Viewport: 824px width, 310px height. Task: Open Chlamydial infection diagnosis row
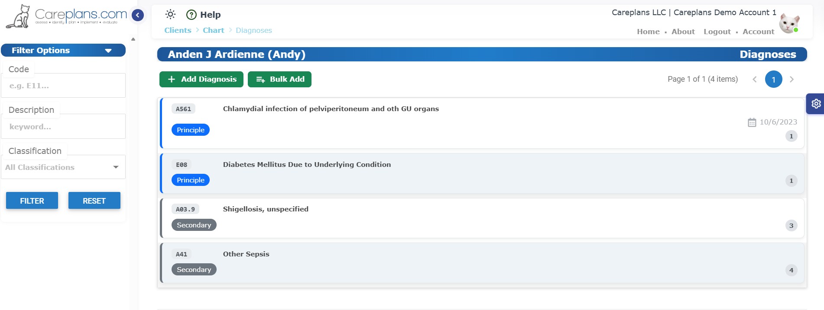click(482, 123)
